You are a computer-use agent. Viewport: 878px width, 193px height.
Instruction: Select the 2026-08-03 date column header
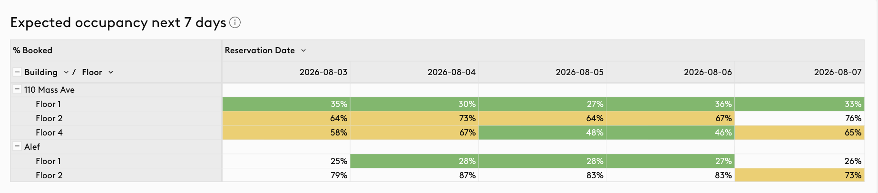[x=323, y=72]
